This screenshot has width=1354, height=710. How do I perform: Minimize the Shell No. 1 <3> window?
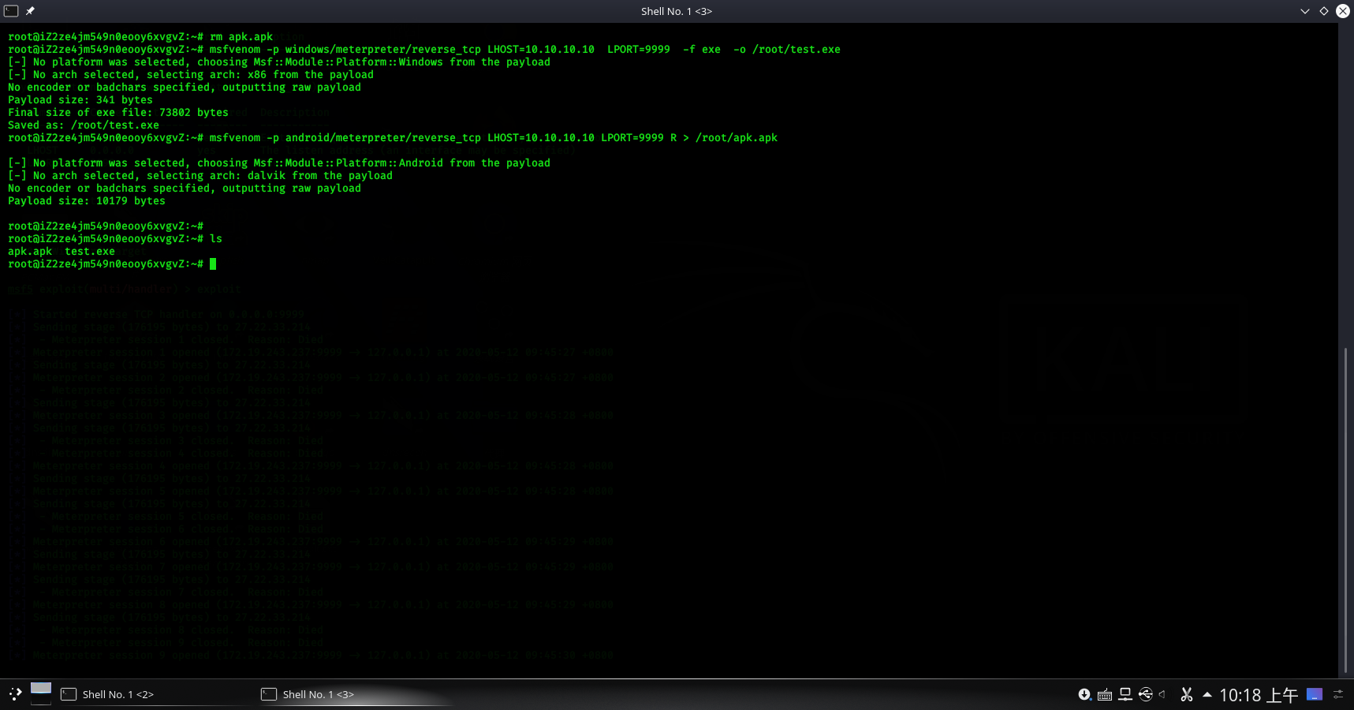[1305, 11]
